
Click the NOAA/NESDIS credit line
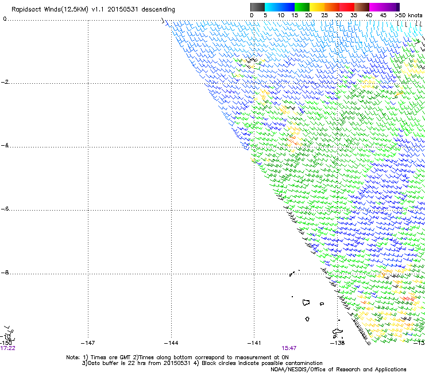click(338, 370)
